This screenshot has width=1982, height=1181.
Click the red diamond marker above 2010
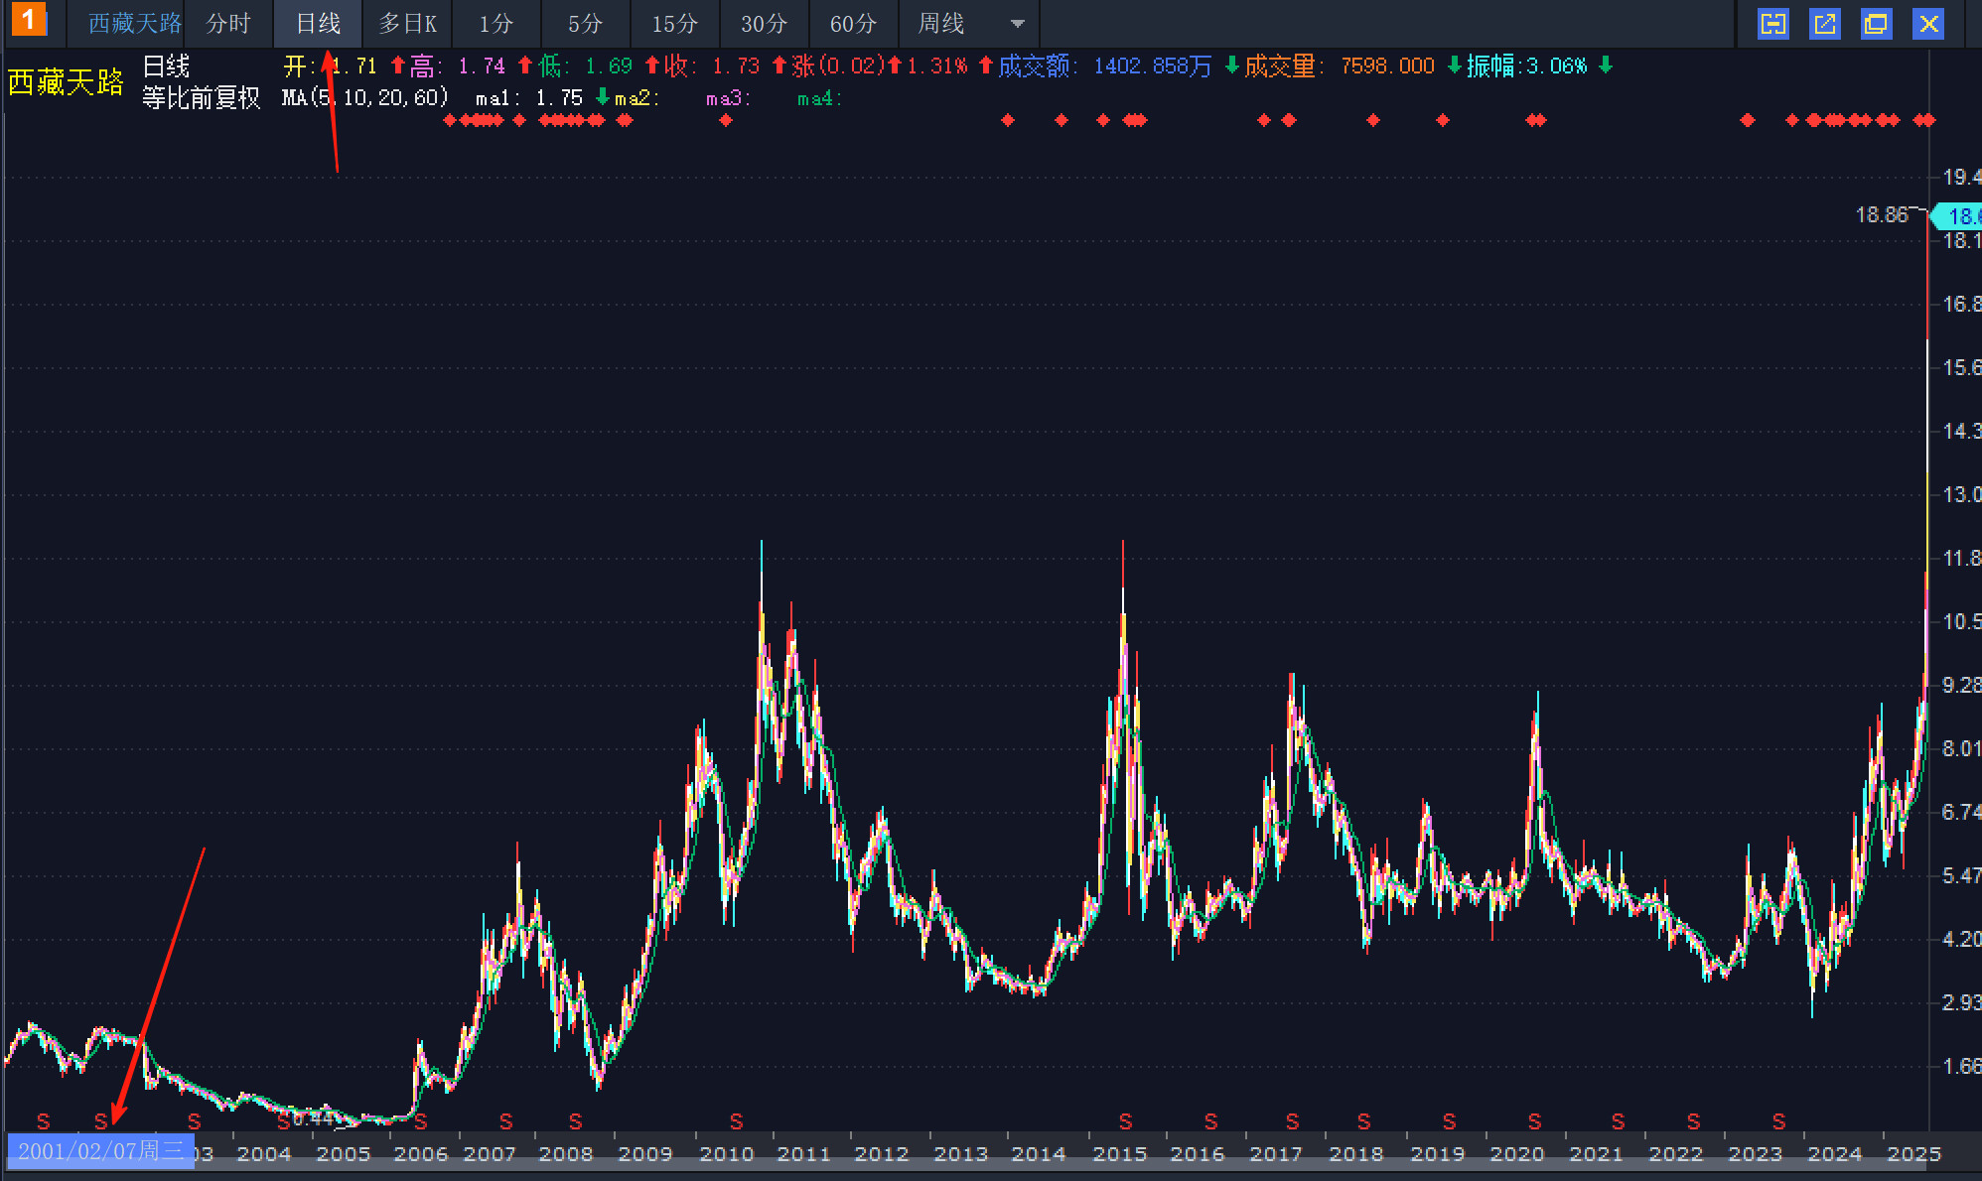pyautogui.click(x=726, y=120)
